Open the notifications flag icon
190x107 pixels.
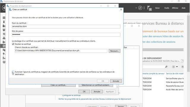click(149, 8)
